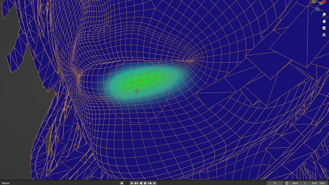The width and height of the screenshot is (329, 185).
Task: Click the 3D cursor crosshair on mesh
Action: (137, 91)
